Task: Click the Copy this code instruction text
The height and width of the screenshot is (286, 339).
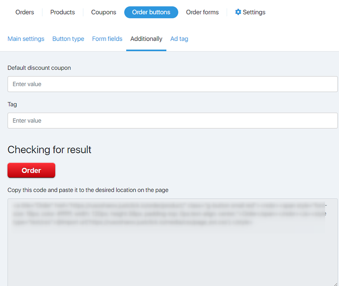Action: click(x=88, y=190)
